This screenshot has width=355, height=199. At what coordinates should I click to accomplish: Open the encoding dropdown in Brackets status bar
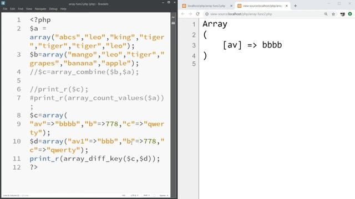134,195
